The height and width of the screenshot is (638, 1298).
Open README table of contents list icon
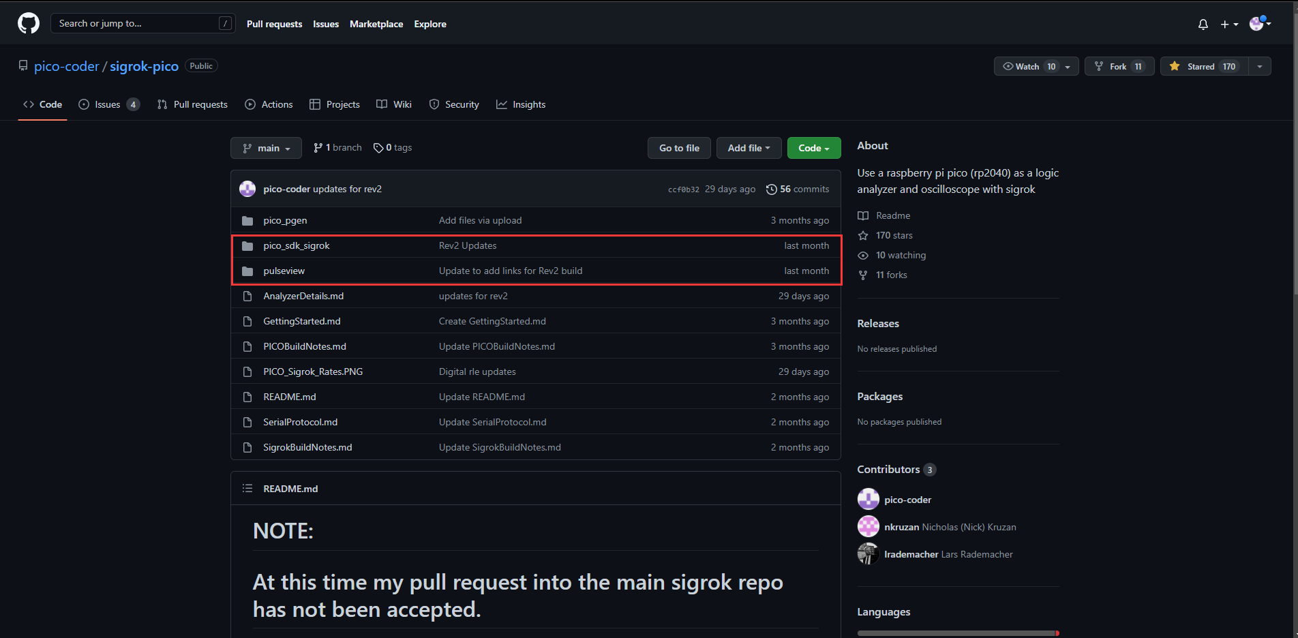coord(247,489)
